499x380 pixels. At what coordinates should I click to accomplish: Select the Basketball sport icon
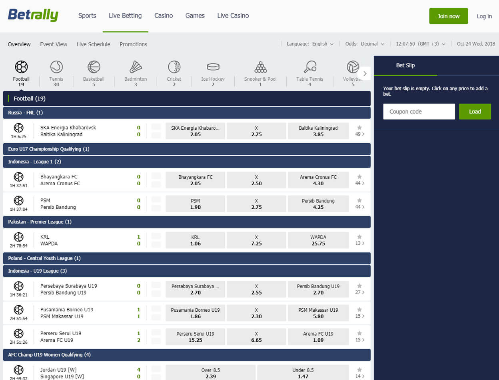tap(94, 67)
